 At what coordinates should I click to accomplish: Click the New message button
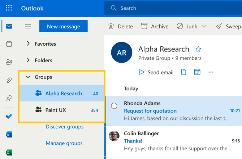[64, 26]
